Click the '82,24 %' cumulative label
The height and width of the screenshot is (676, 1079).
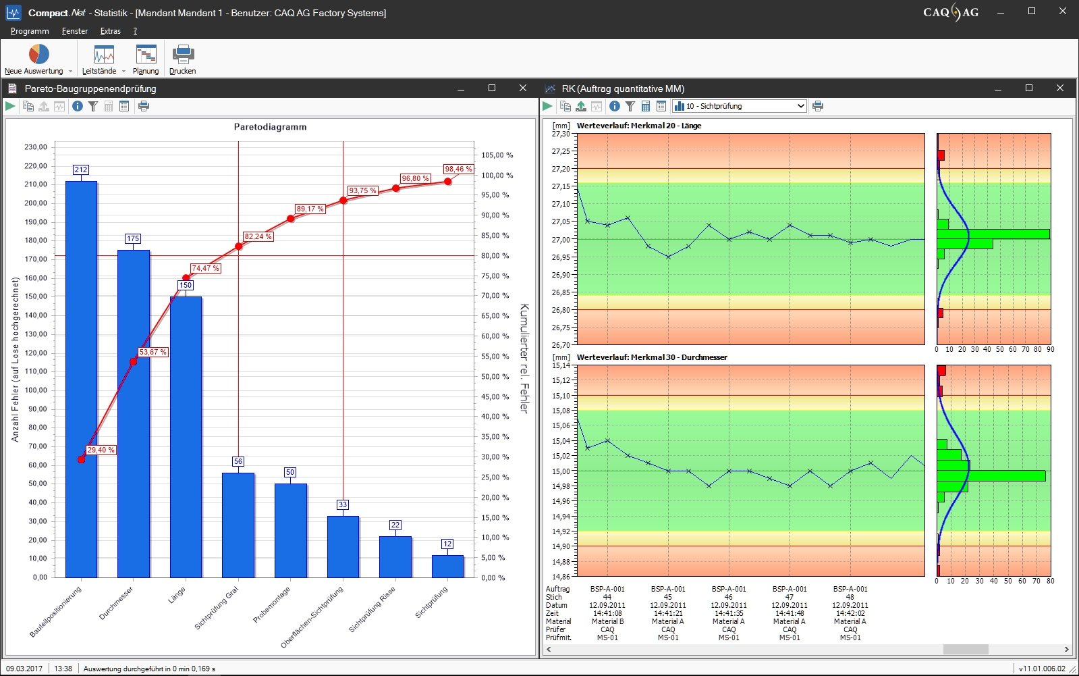pyautogui.click(x=258, y=236)
